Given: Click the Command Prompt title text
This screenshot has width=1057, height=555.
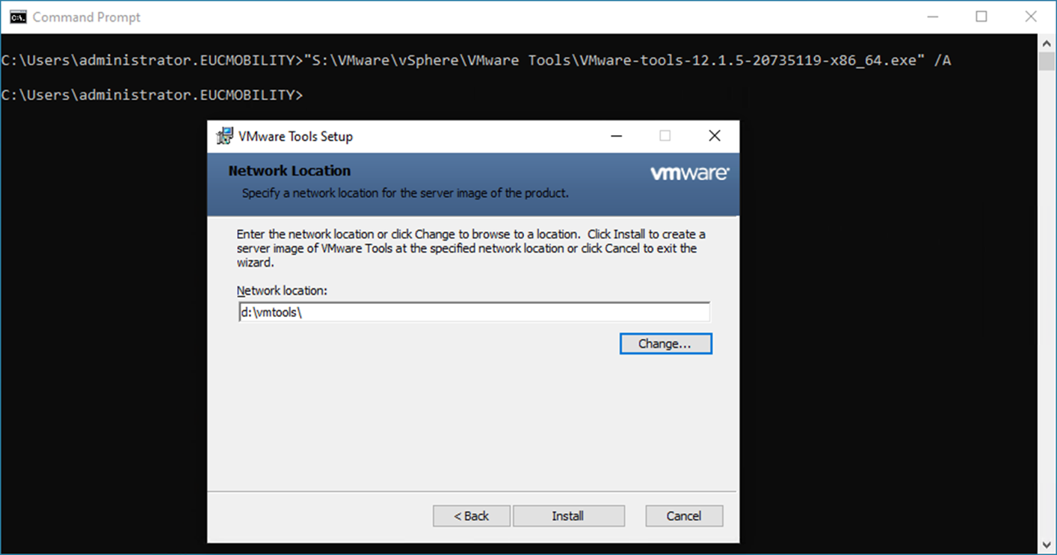Looking at the screenshot, I should tap(87, 17).
